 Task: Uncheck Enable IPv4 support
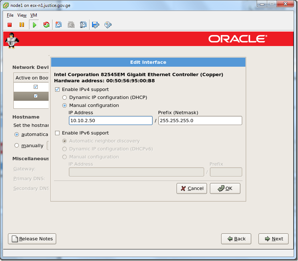[x=57, y=89]
